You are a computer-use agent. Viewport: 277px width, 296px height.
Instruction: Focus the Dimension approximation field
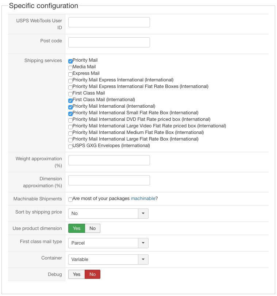[x=109, y=180]
